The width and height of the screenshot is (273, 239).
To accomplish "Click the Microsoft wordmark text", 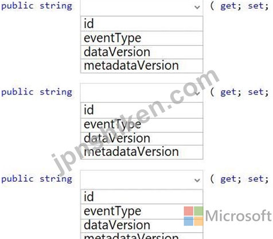I will [x=239, y=216].
